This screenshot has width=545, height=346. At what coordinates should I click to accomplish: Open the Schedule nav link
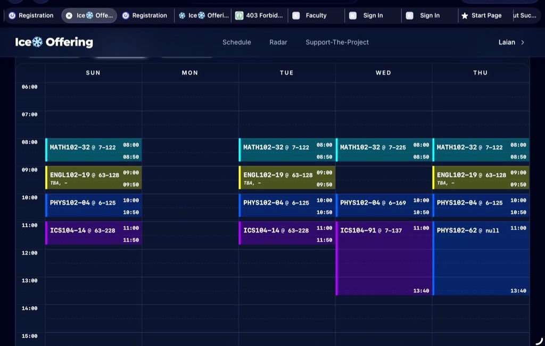(x=237, y=42)
